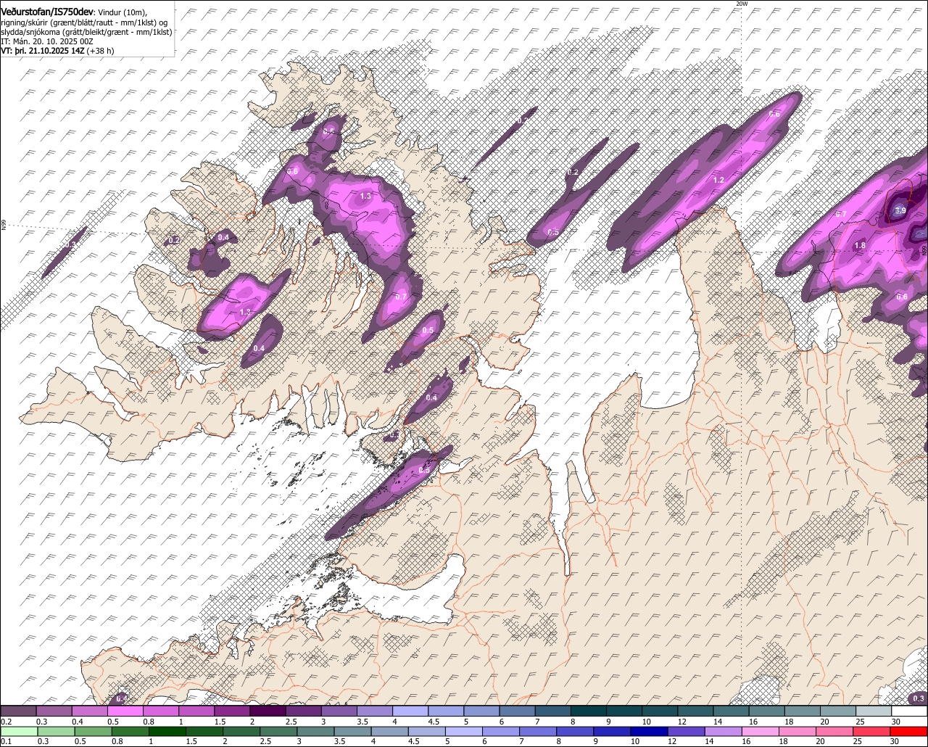Select top-row legend swatch beginning at 14
This screenshot has height=747, width=928.
(x=731, y=711)
